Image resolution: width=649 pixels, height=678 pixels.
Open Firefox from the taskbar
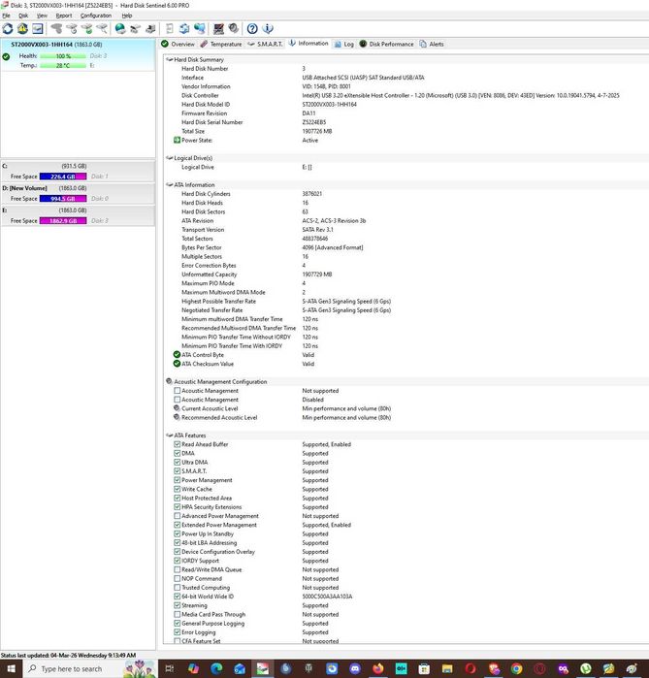tap(378, 669)
